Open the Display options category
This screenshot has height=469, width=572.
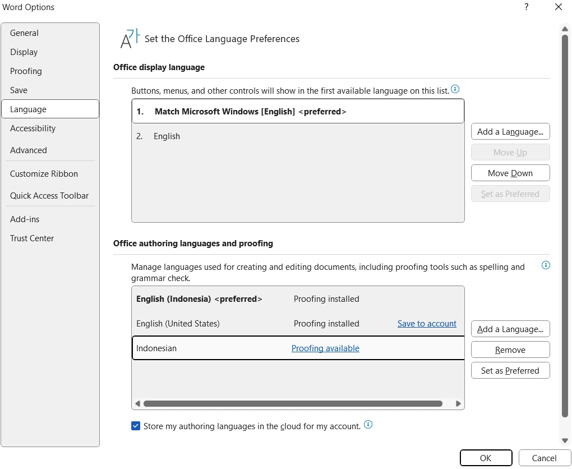pos(50,52)
